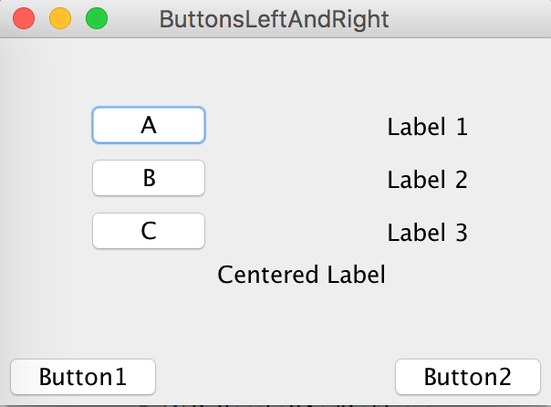Click the ButtonsLeftAndRight window title
Image resolution: width=551 pixels, height=407 pixels.
click(x=274, y=18)
